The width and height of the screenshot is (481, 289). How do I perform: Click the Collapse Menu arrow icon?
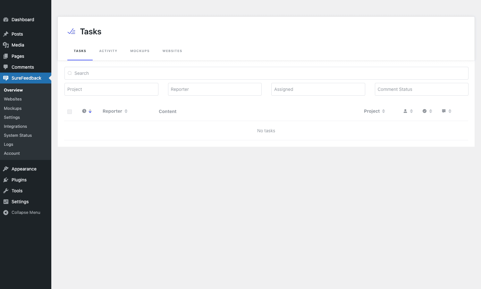click(x=6, y=213)
